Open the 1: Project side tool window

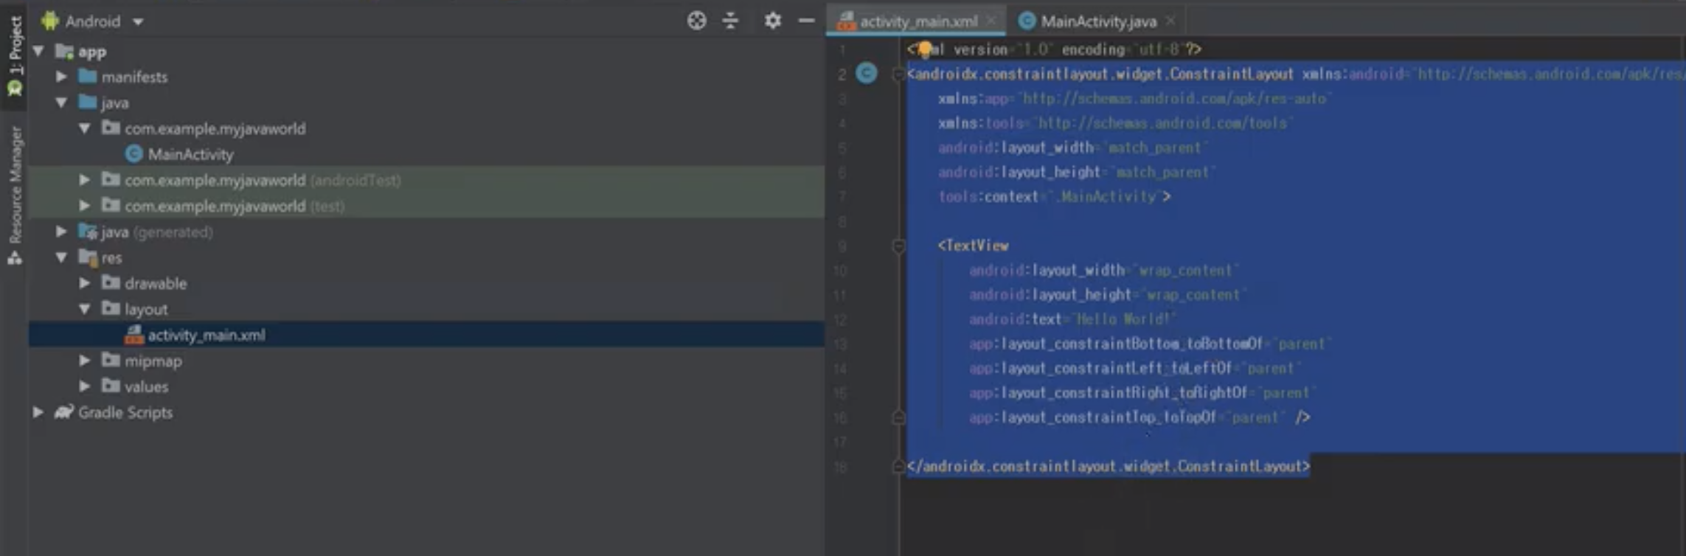[x=14, y=55]
